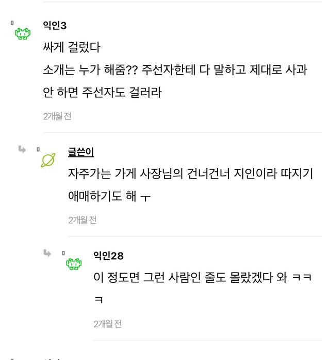Click the reply arrow beside 글쓴이's comment
The width and height of the screenshot is (330, 360).
click(x=22, y=150)
